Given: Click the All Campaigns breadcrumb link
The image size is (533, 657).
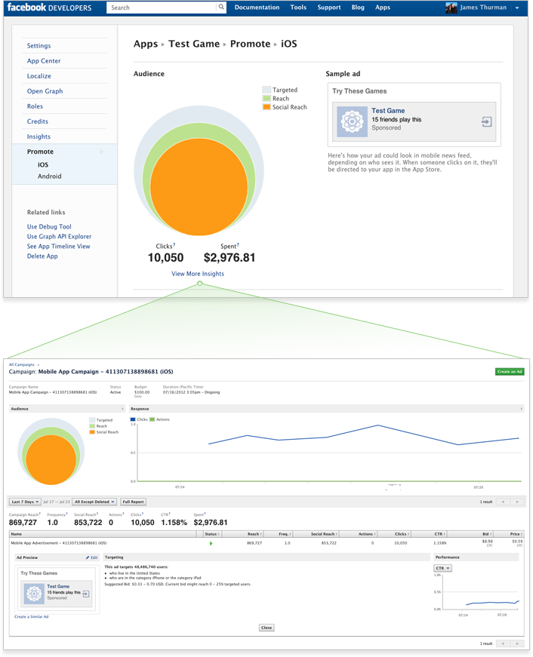Looking at the screenshot, I should (x=21, y=364).
